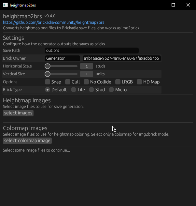Click the Vertical Size units value box
Viewport: 196px width, 206px height.
click(x=87, y=74)
